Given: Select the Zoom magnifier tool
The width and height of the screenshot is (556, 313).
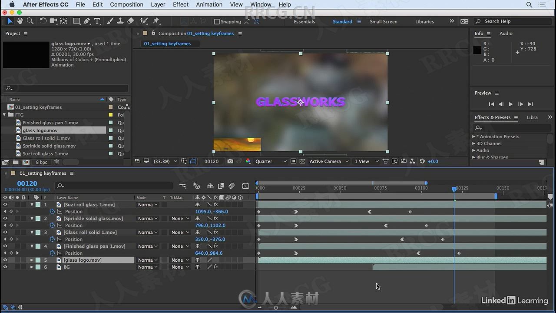Looking at the screenshot, I should point(30,21).
